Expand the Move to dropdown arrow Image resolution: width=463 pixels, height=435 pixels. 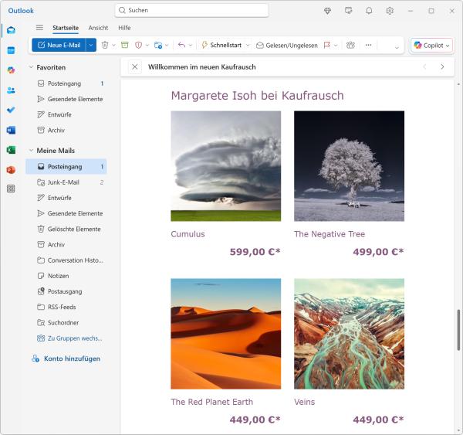coord(167,46)
